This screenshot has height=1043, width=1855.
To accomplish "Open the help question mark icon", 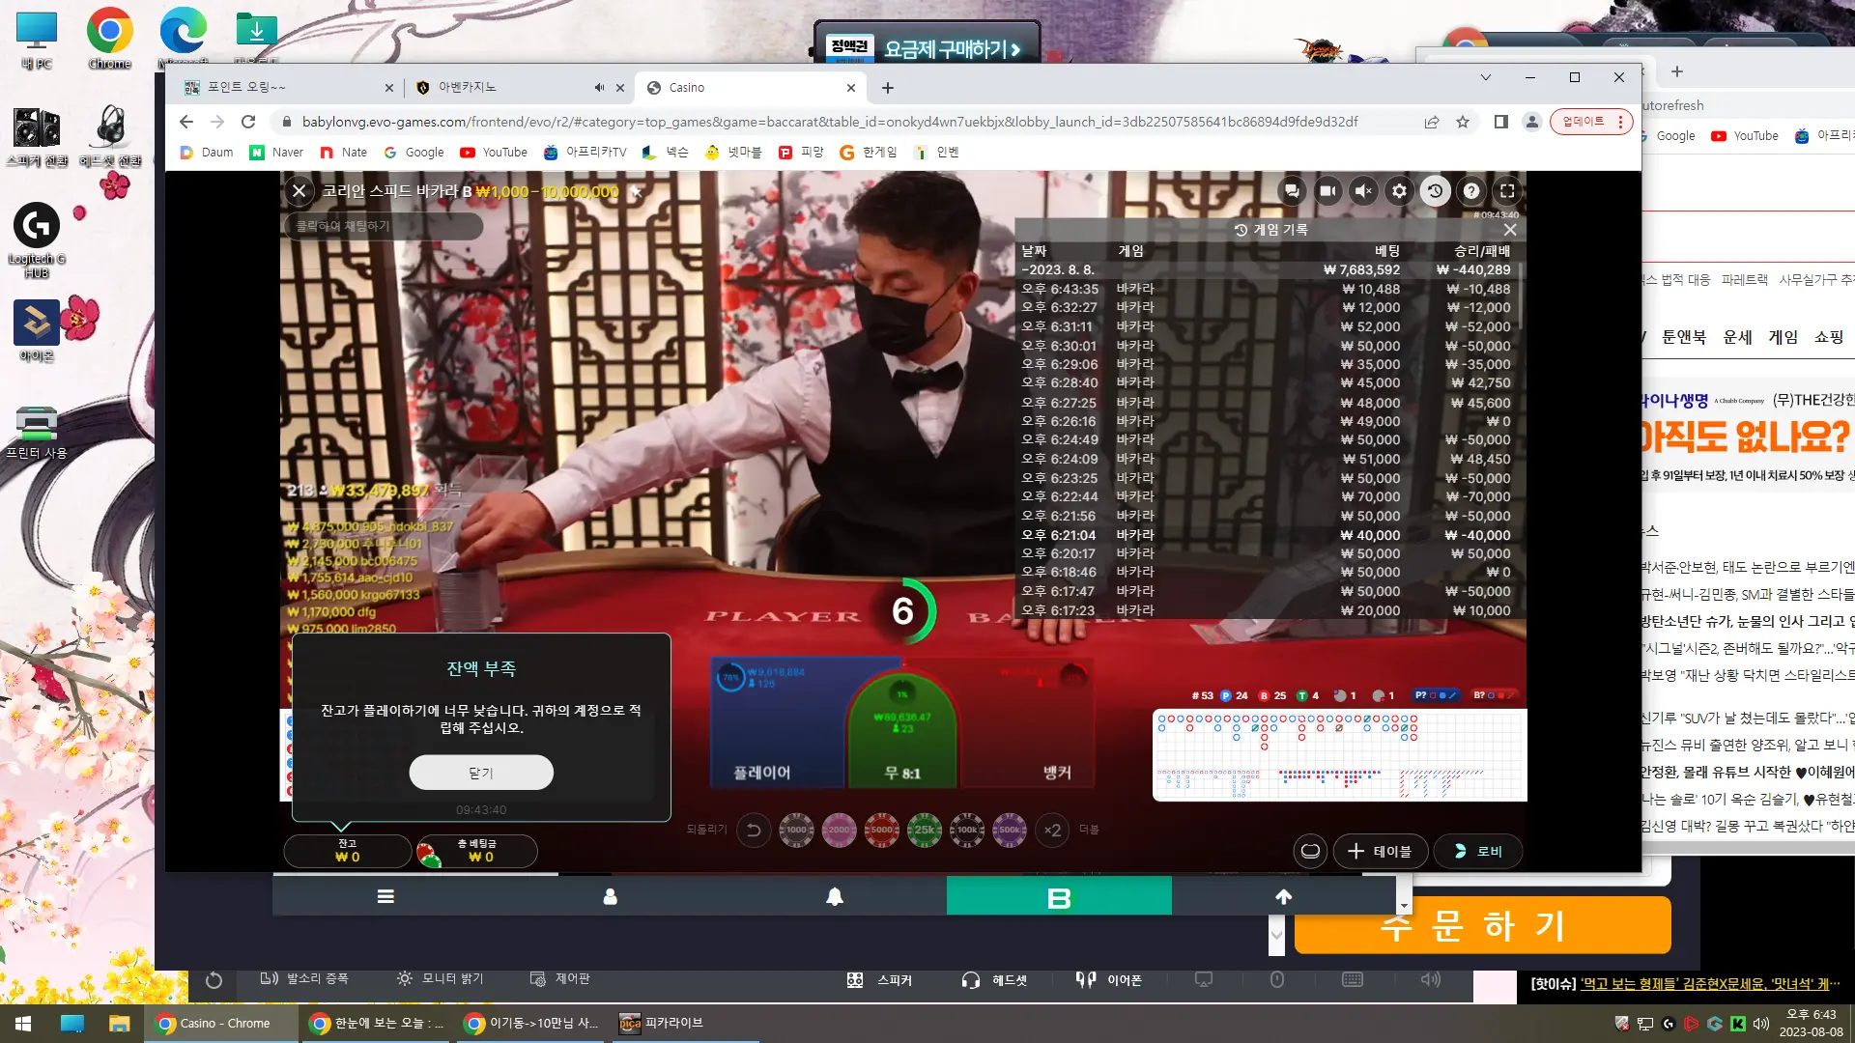I will coord(1470,191).
